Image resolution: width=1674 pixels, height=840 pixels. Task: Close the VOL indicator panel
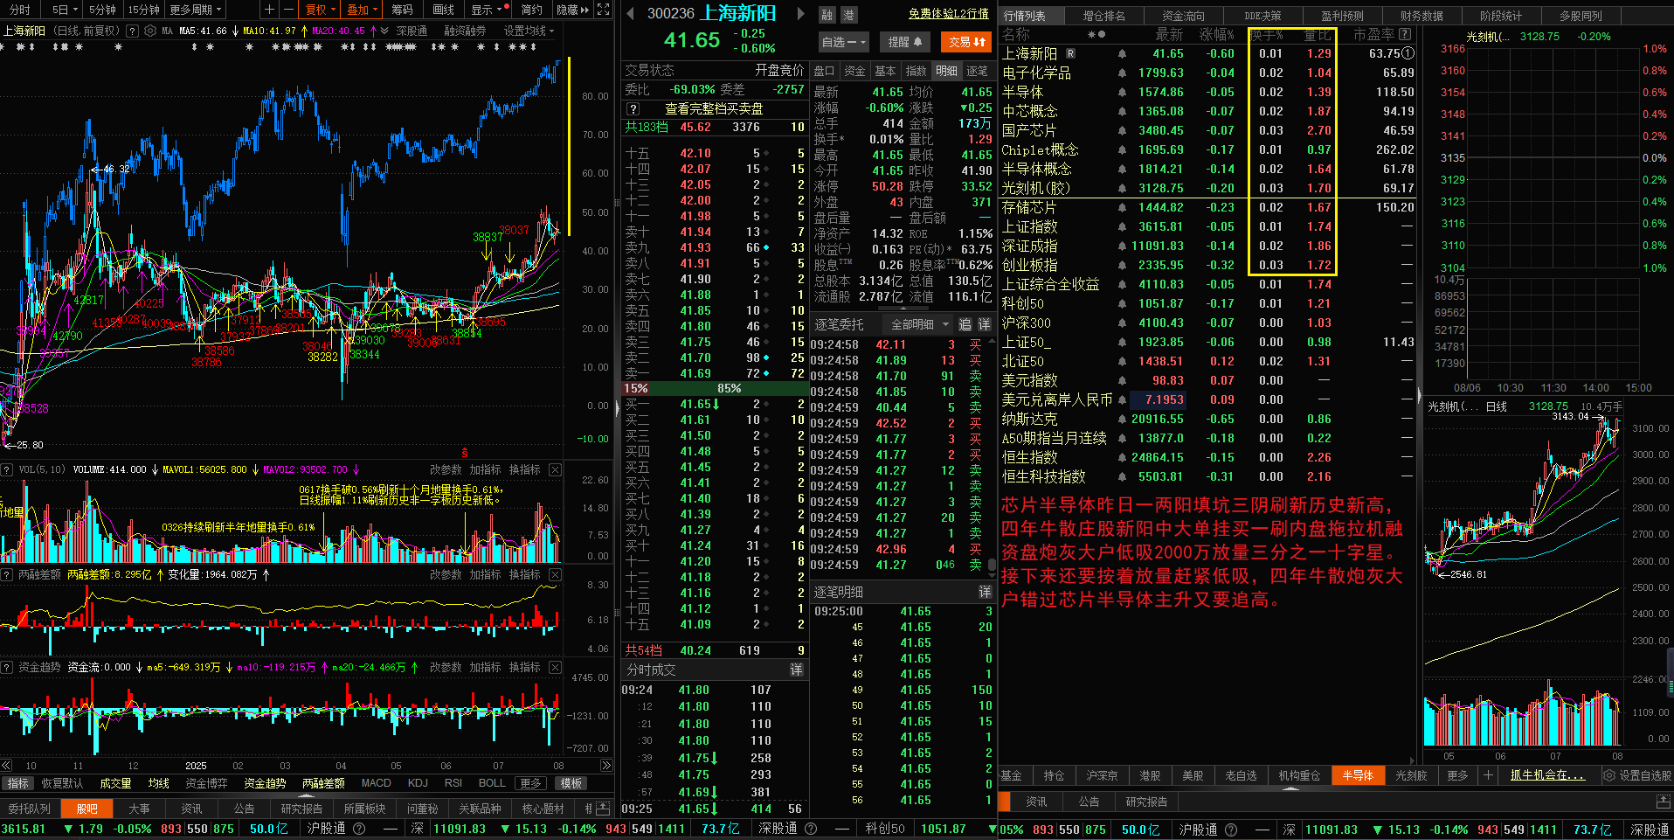click(x=555, y=470)
